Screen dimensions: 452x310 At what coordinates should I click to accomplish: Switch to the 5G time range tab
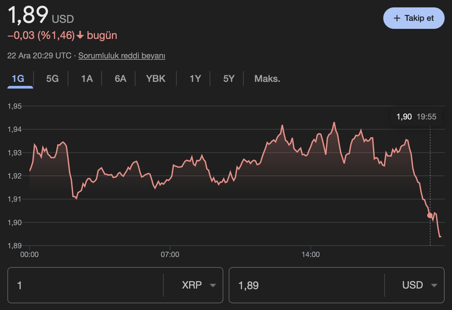click(53, 79)
